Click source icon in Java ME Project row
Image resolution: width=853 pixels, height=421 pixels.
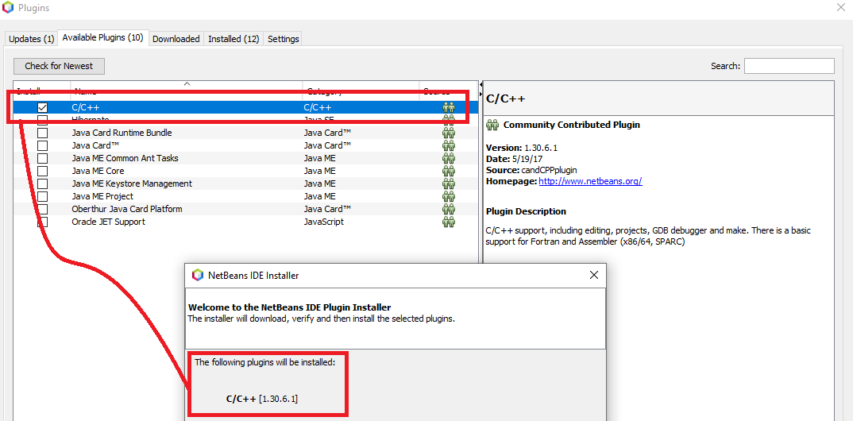(449, 196)
